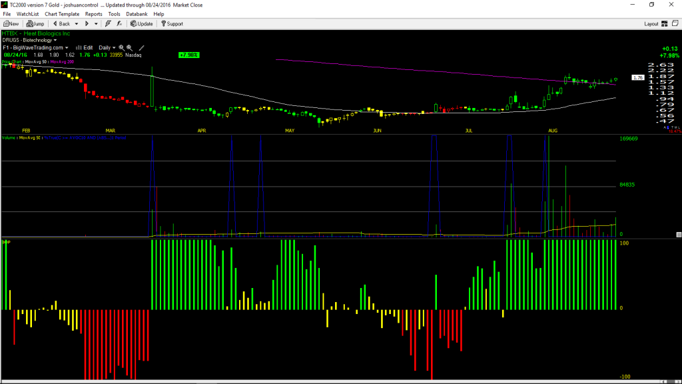
Task: Click the HTBX - Heat Biologics Inc title
Action: pyautogui.click(x=36, y=33)
